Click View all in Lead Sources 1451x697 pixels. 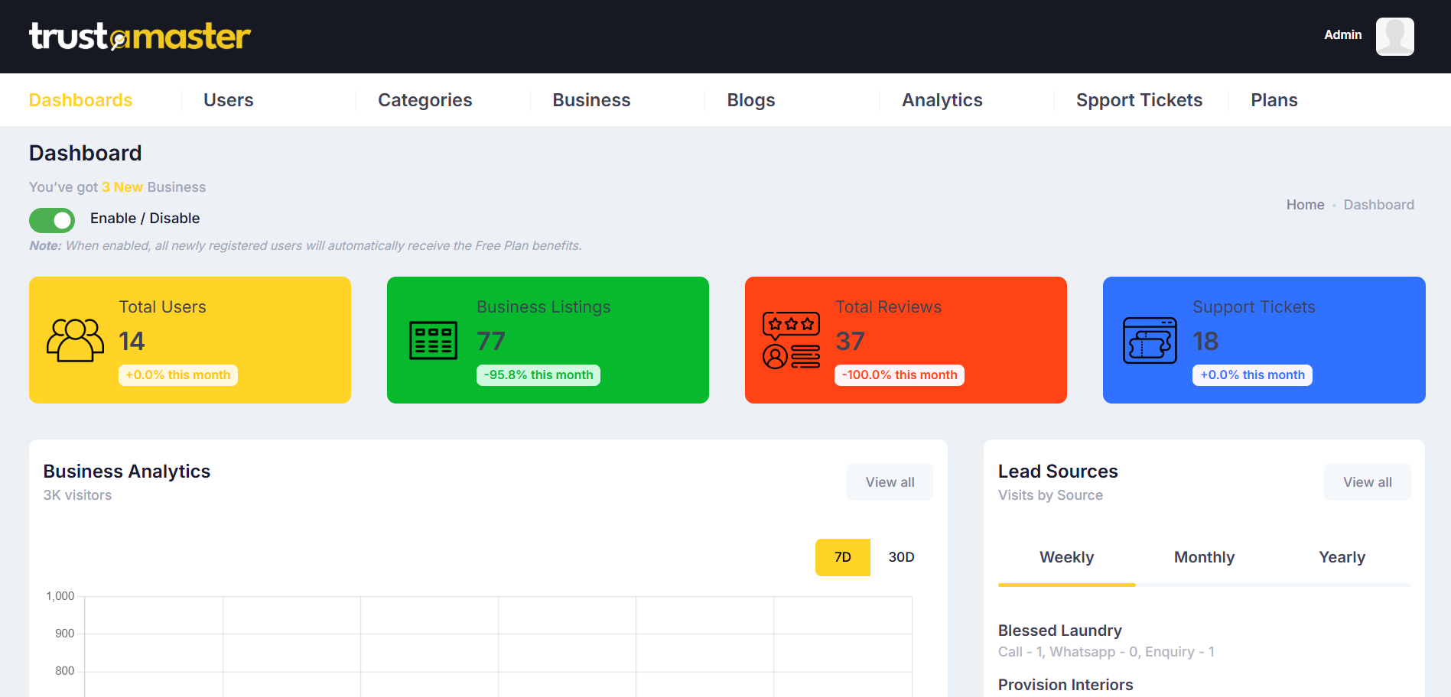[1367, 482]
